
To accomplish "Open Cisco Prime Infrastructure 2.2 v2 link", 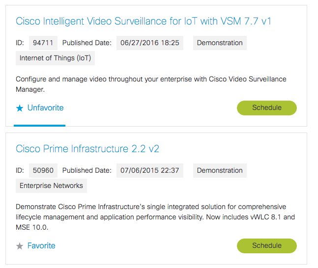I will pos(87,149).
